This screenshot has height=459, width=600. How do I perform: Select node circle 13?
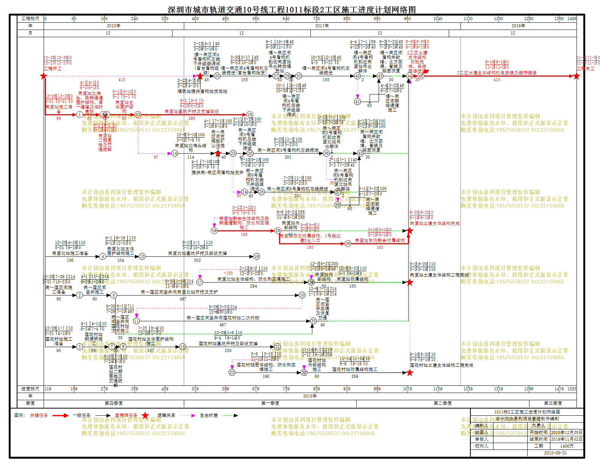142,256
